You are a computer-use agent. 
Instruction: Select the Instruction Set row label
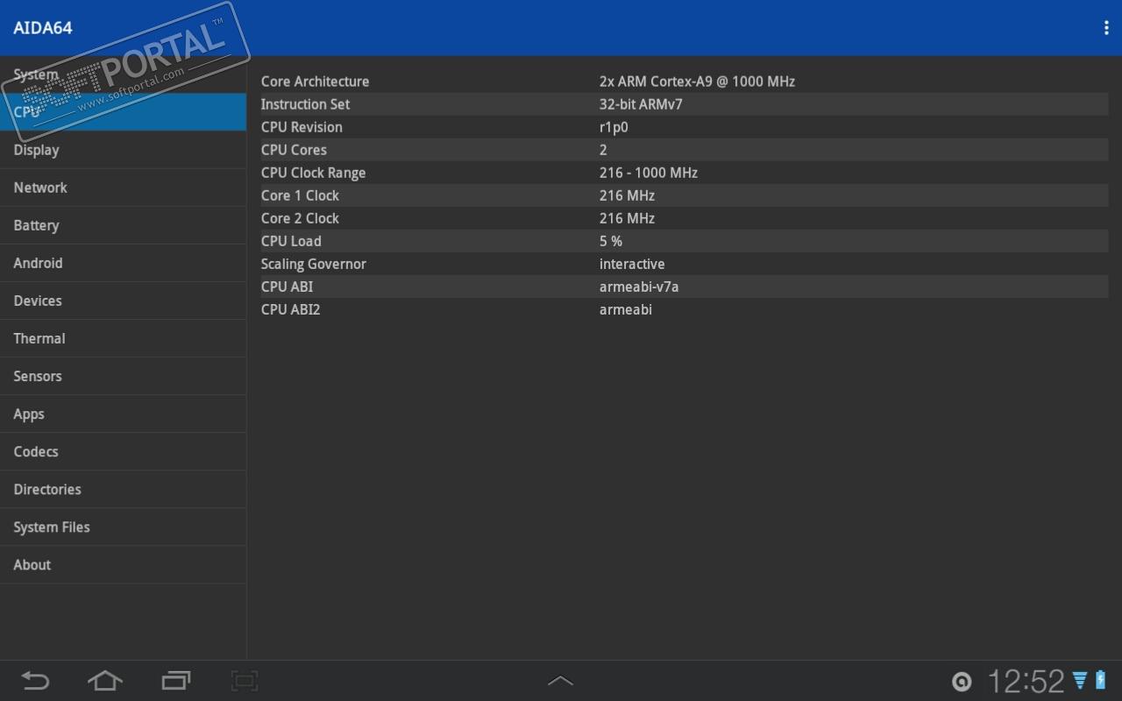(x=305, y=104)
